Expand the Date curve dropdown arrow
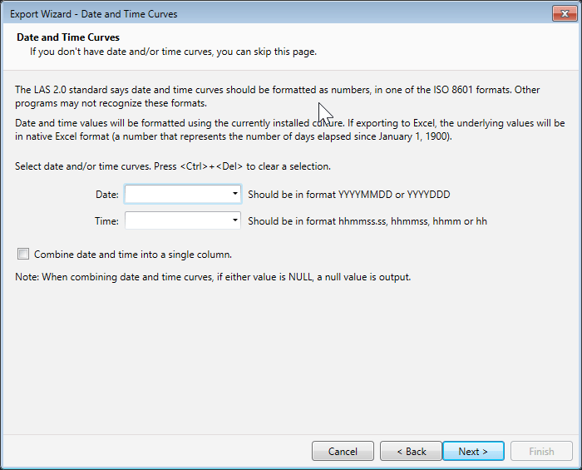This screenshot has width=582, height=470. tap(235, 195)
